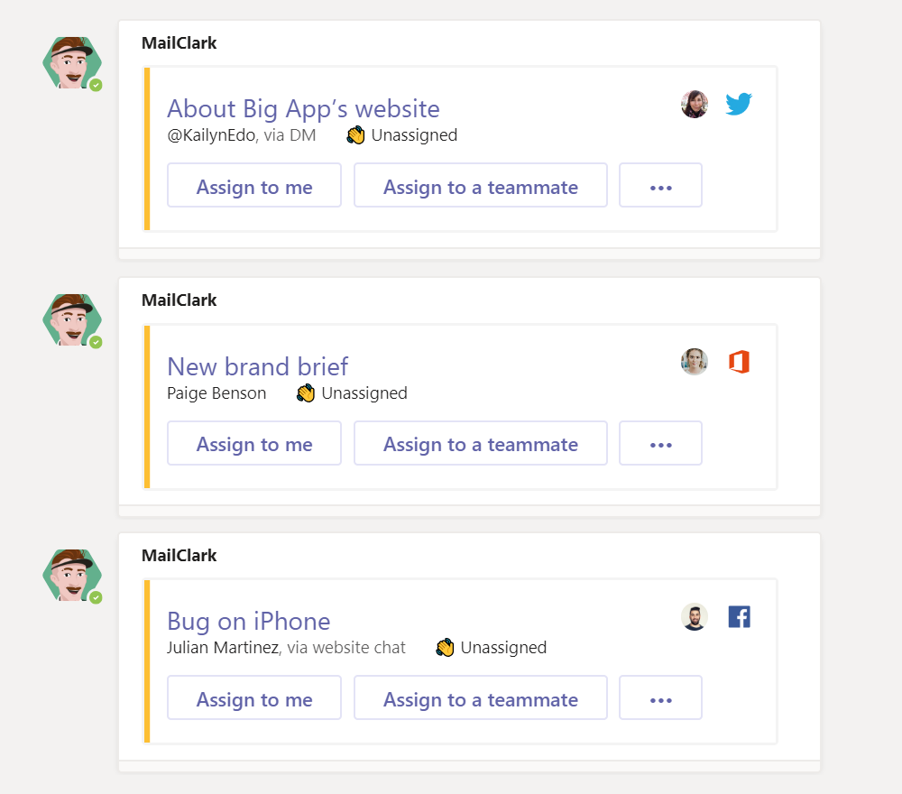The image size is (902, 794).
Task: Open the Bug on iPhone title link
Action: tap(249, 622)
